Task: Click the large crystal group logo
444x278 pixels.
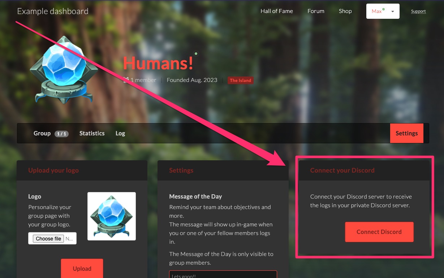Action: click(64, 70)
